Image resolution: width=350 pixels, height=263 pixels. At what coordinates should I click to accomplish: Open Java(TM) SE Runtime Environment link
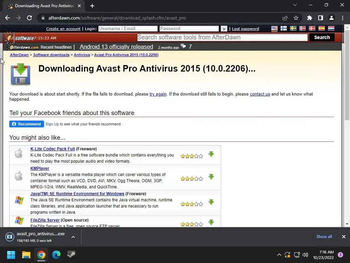77,194
